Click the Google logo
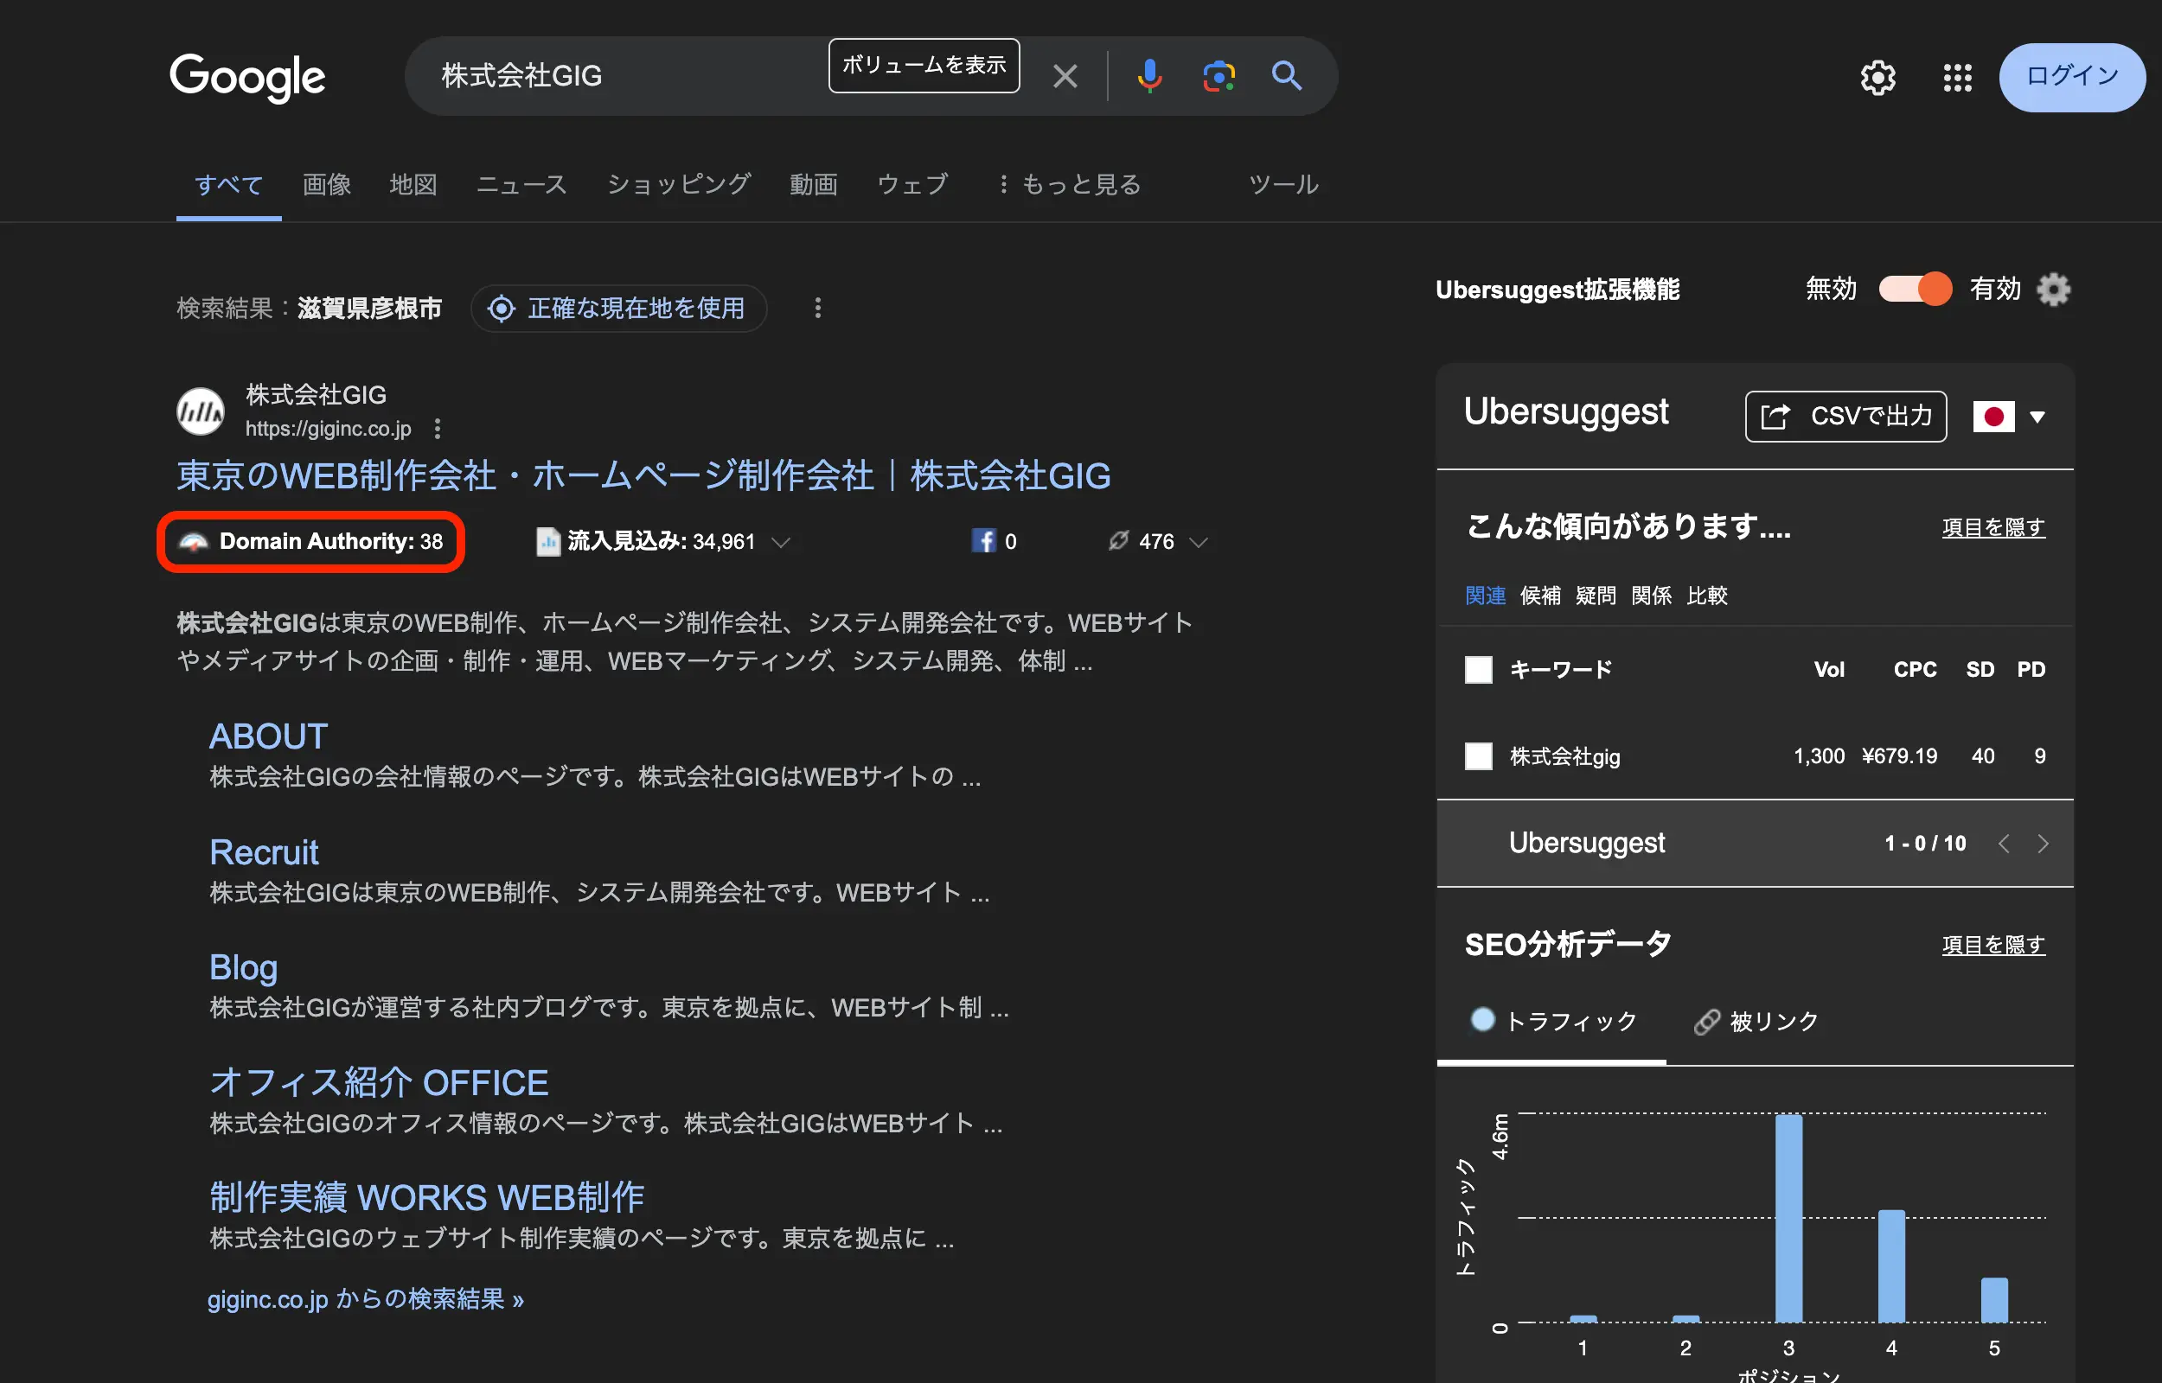2162x1383 pixels. [x=247, y=77]
